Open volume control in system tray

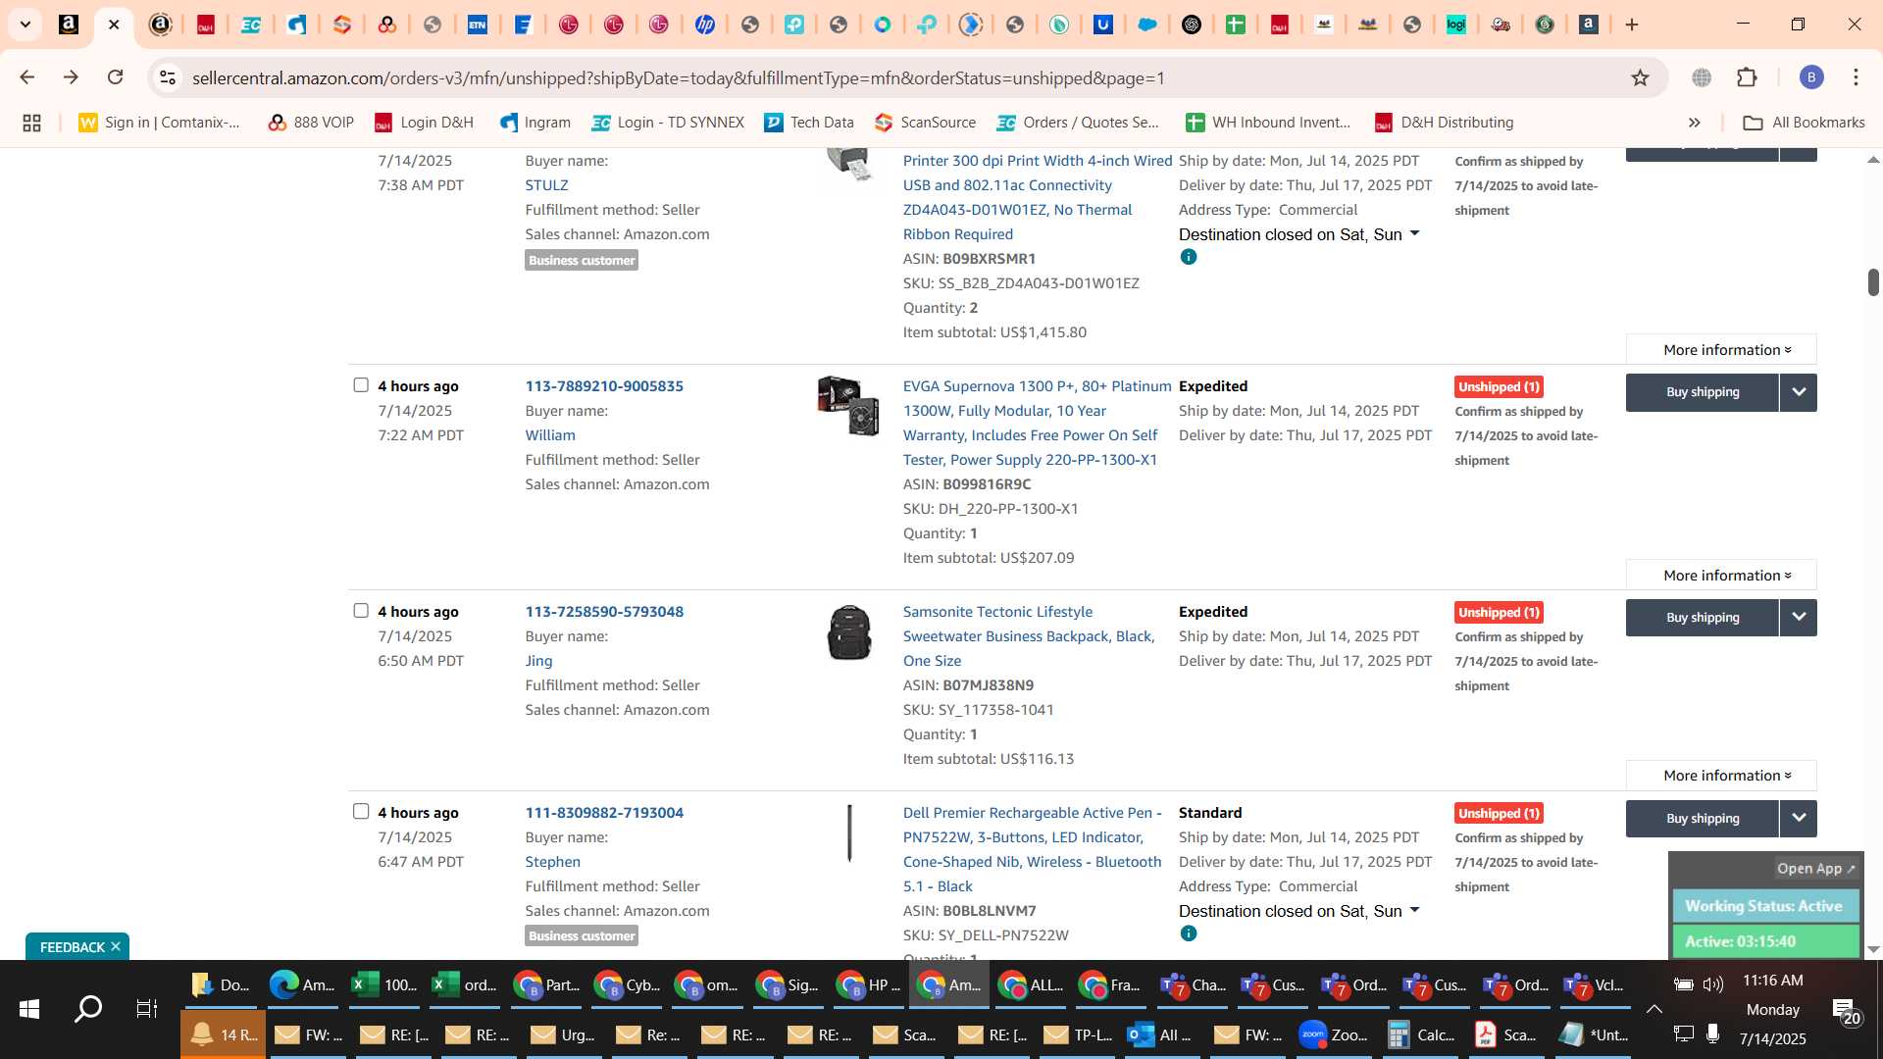pyautogui.click(x=1713, y=984)
